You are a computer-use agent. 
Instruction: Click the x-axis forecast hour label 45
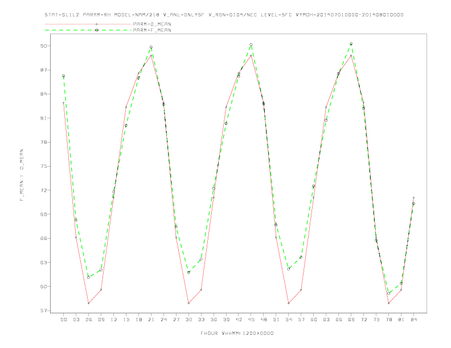[x=251, y=320]
